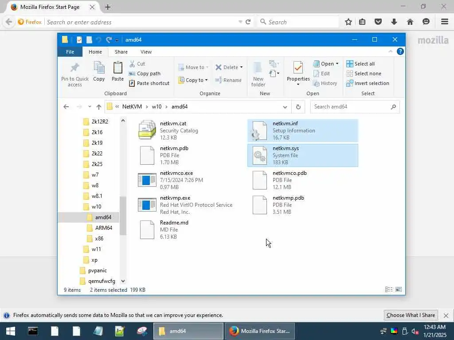Image resolution: width=454 pixels, height=340 pixels.
Task: Click Copy path in the ribbon
Action: [x=145, y=73]
